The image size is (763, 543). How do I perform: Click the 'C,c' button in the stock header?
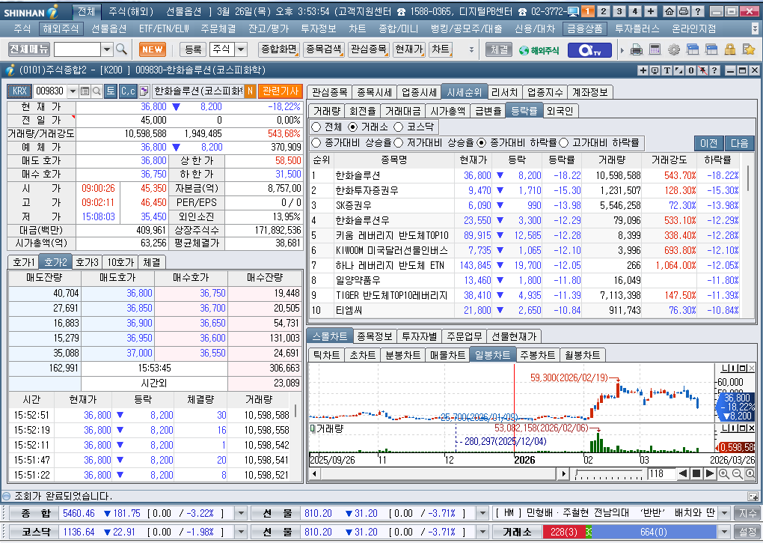click(x=128, y=91)
